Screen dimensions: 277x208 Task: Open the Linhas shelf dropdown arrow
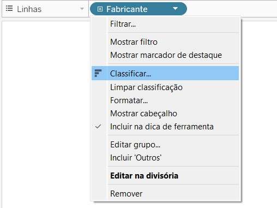point(82,9)
